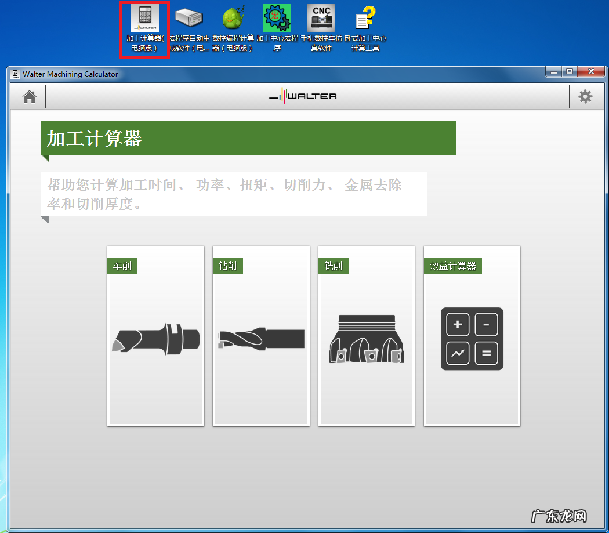Open the 铣削 milling calculator

pos(333,265)
